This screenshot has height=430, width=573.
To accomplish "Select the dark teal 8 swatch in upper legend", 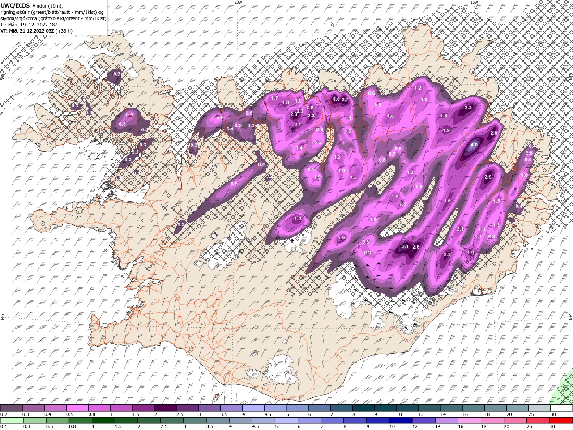I will pos(363,408).
